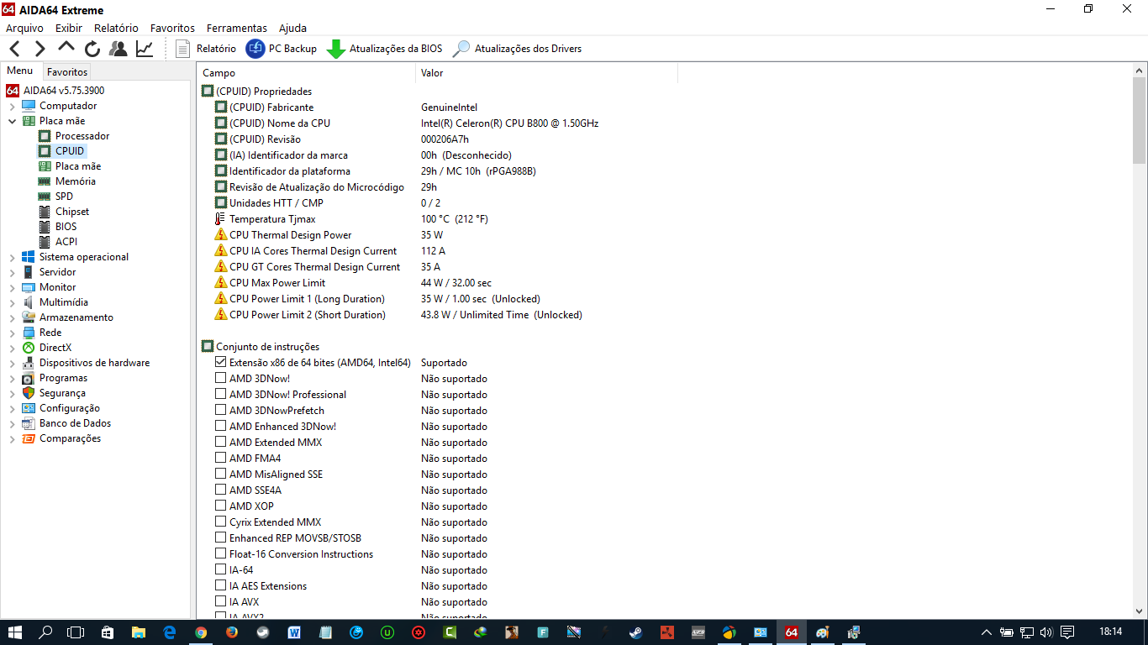Expand the Programas tree node
Screen dimensions: 1148x645
pyautogui.click(x=12, y=378)
